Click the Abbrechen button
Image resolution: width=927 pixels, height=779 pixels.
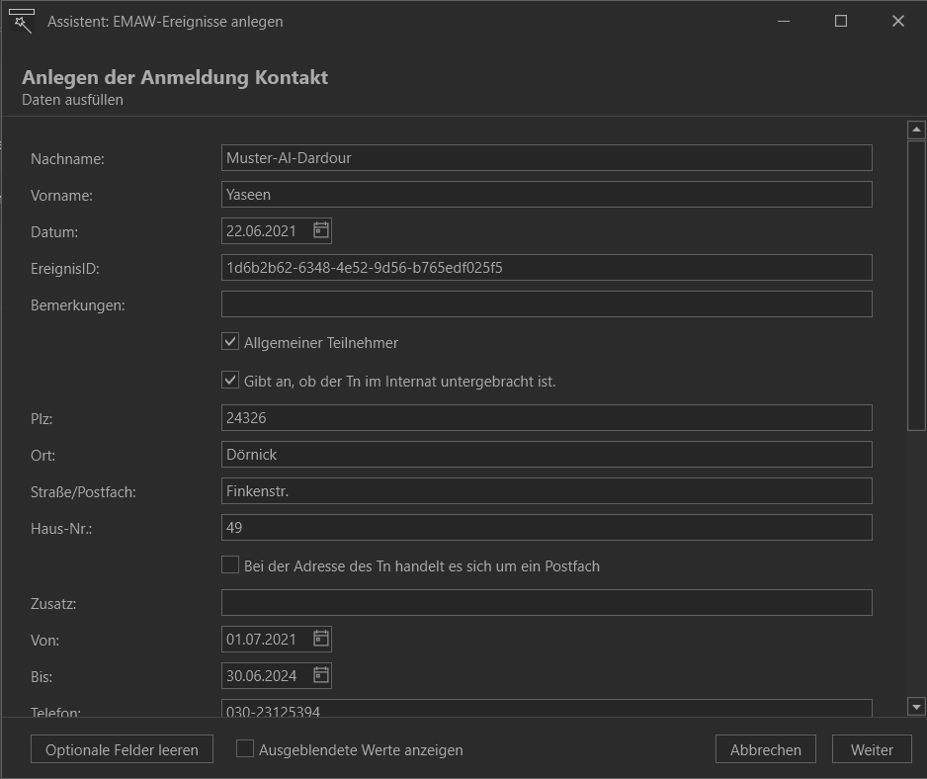tap(766, 749)
